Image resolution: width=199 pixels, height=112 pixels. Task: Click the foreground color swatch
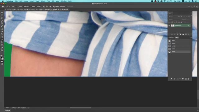click(1, 58)
